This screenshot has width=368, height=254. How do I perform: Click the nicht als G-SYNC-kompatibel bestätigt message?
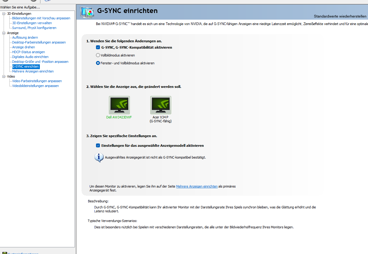[x=155, y=157]
